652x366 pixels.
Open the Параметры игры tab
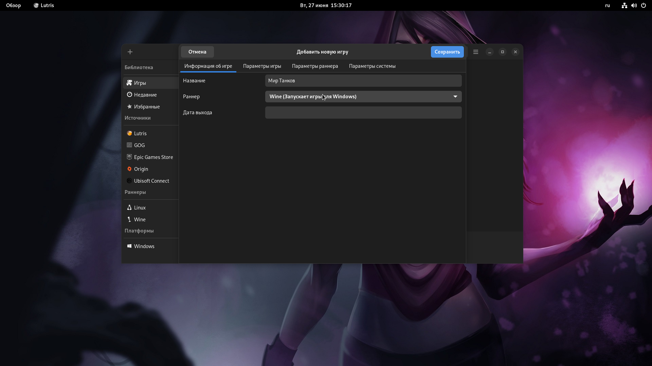tap(261, 66)
